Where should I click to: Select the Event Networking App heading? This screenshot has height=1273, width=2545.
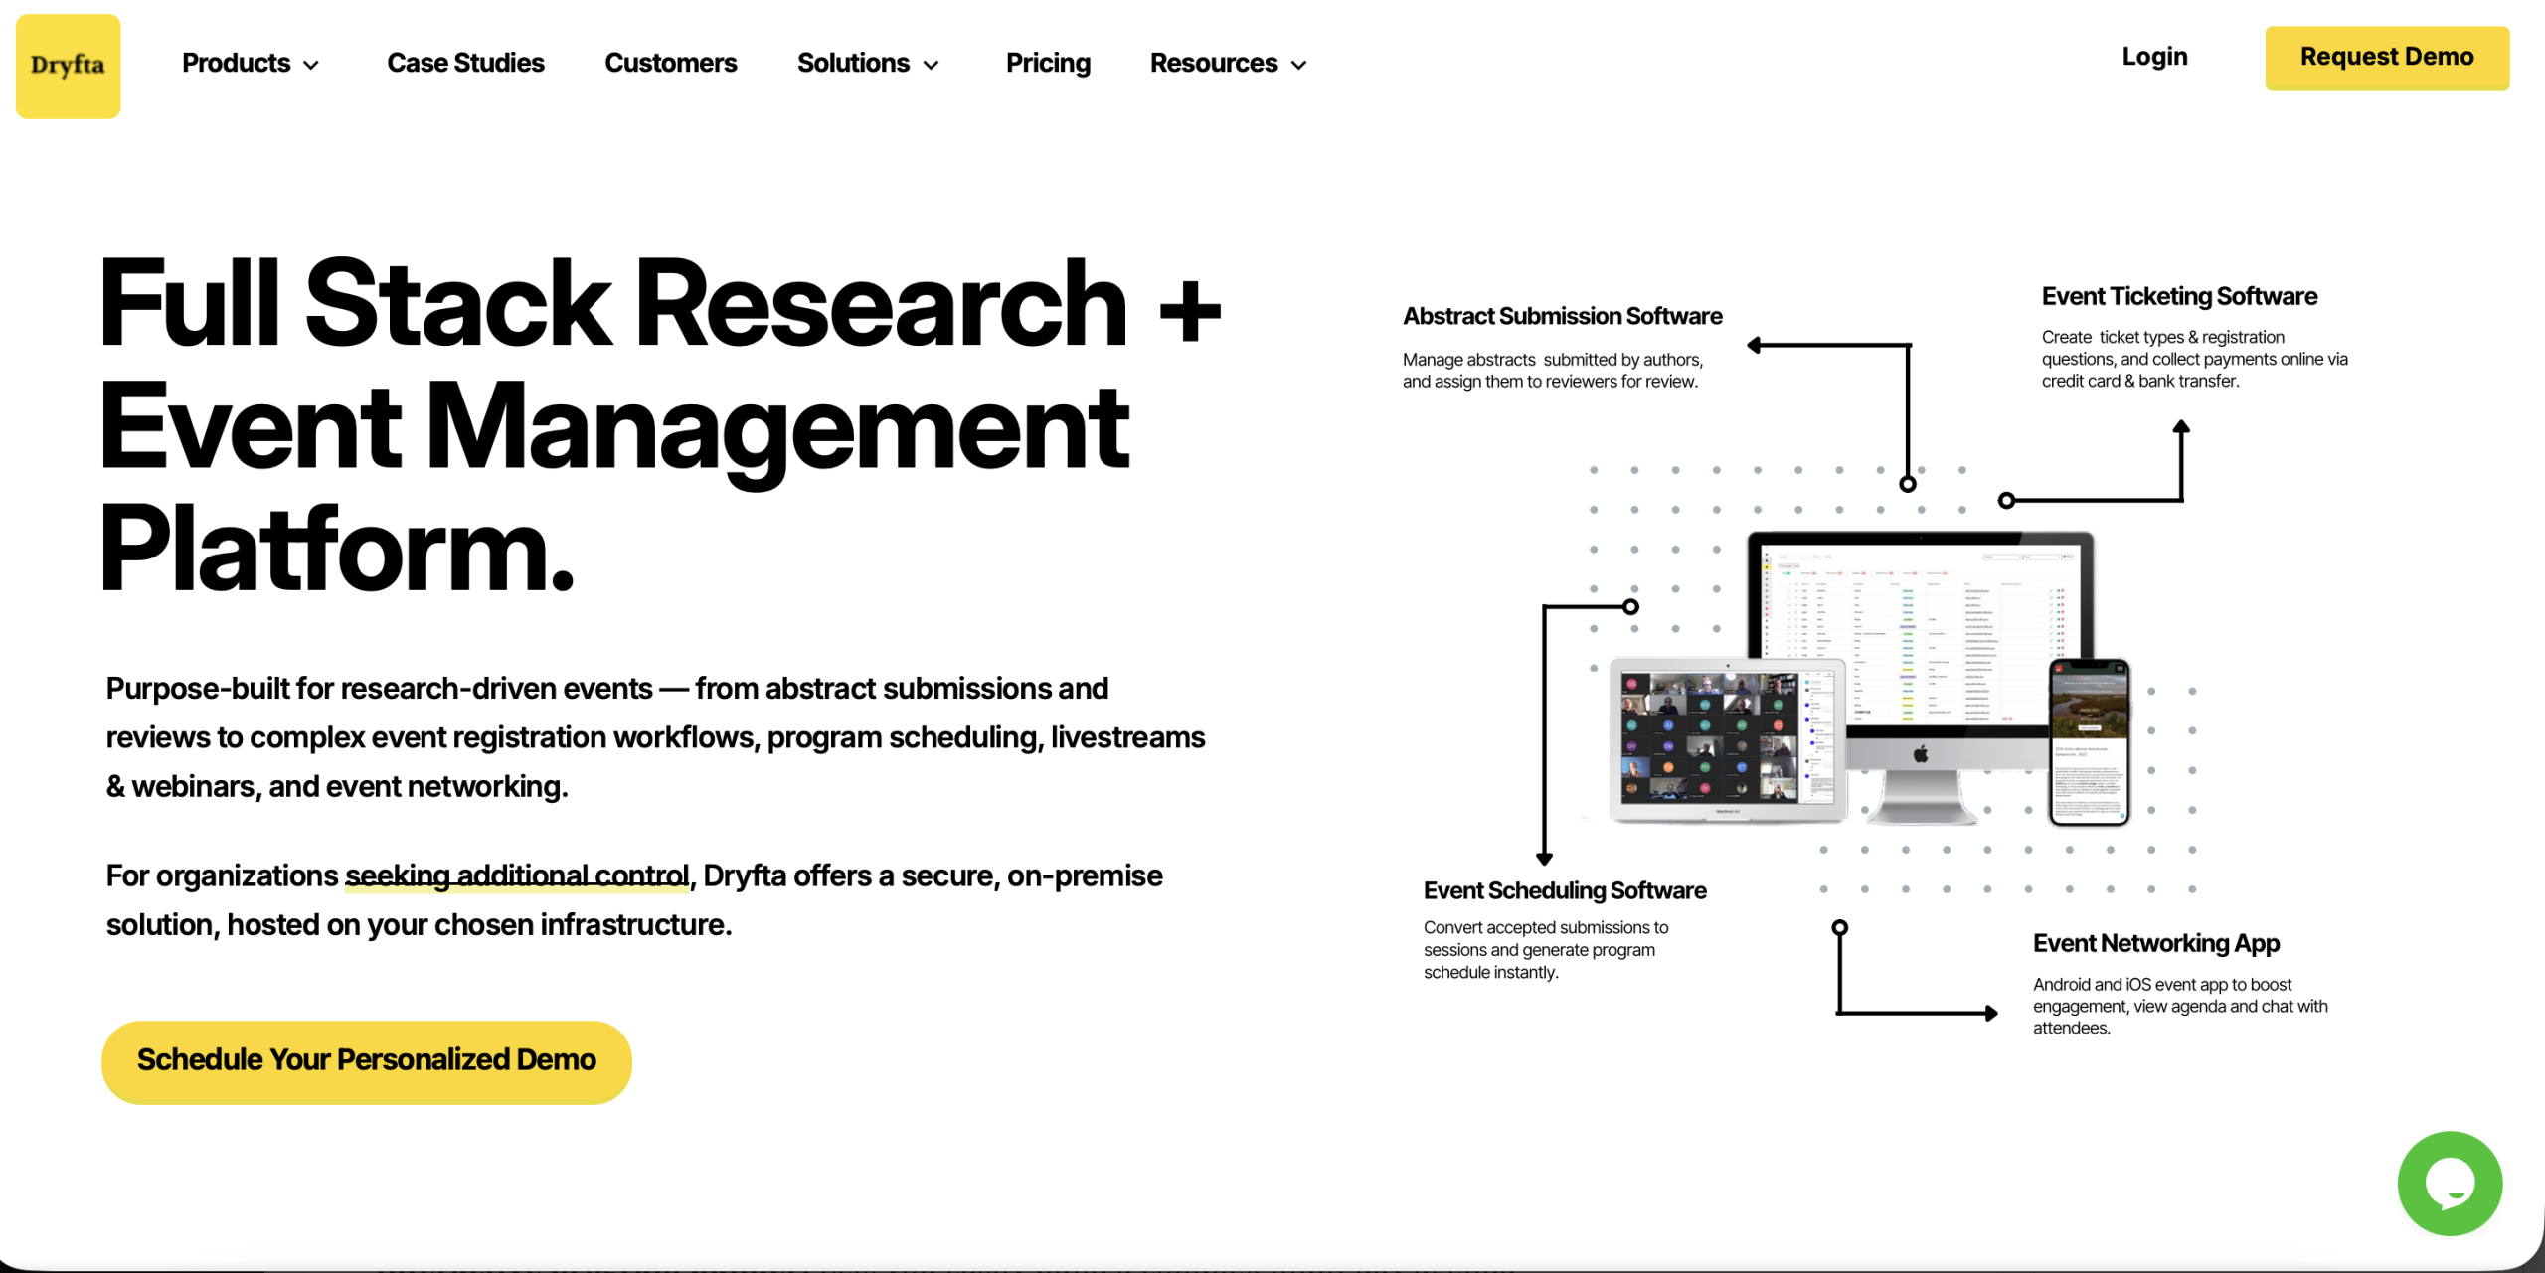[2155, 943]
